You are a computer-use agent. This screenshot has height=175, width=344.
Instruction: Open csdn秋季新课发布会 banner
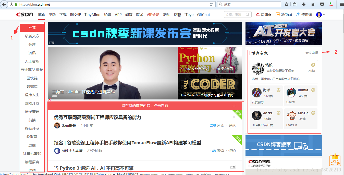click(145, 34)
